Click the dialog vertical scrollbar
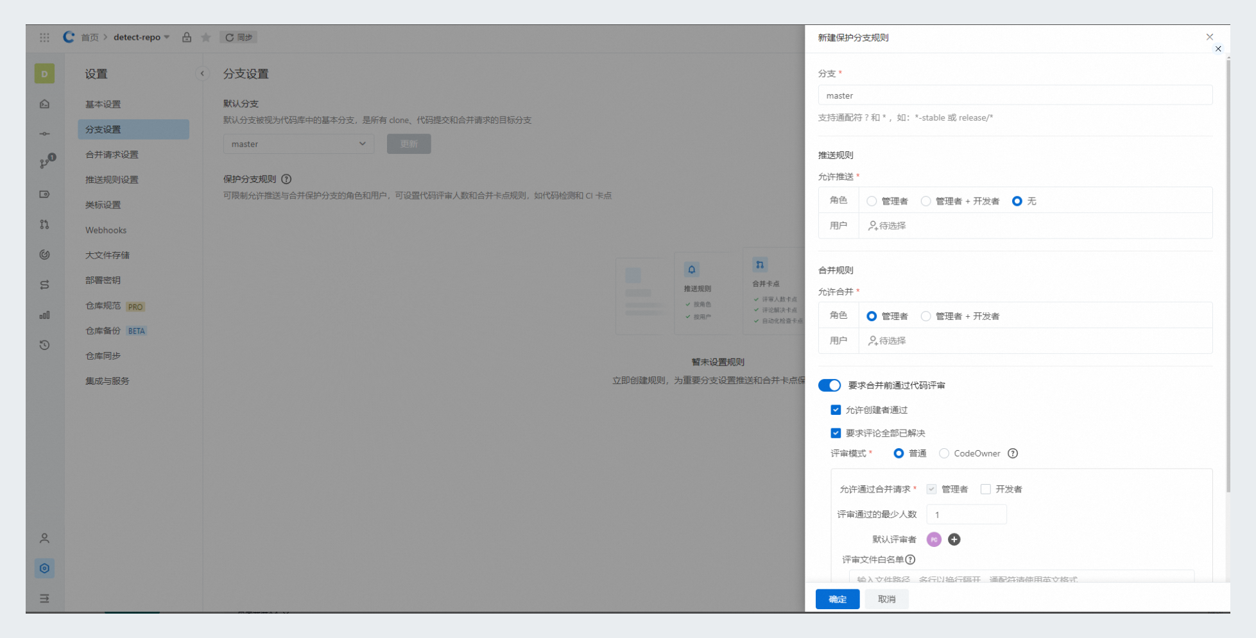Screen dimensions: 1256x638 pos(1228,276)
